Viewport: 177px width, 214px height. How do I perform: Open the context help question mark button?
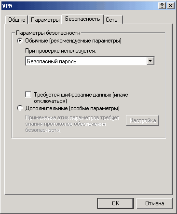[x=162, y=6]
